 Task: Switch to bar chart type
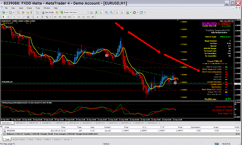91,12
